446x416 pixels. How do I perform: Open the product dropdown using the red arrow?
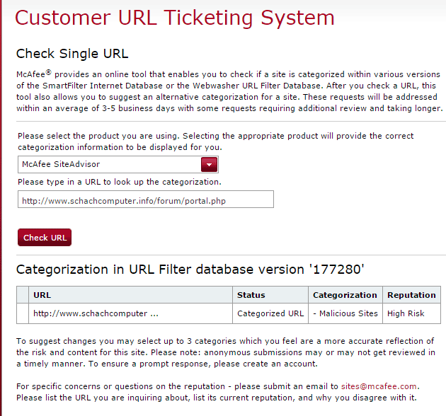[210, 165]
